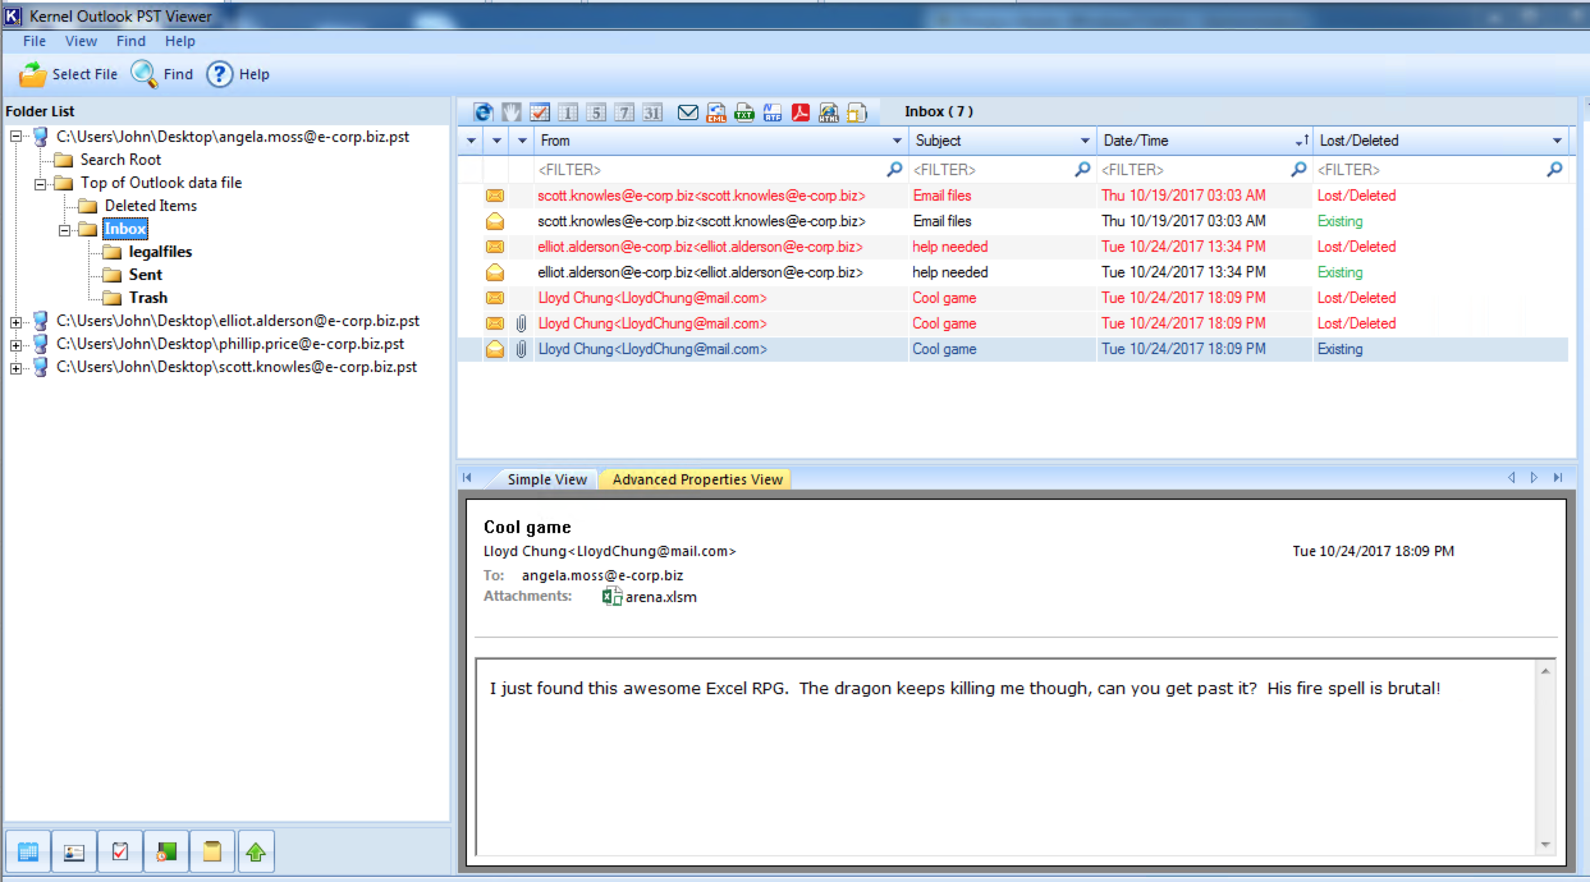Click the Subject filter input field

pos(1002,169)
